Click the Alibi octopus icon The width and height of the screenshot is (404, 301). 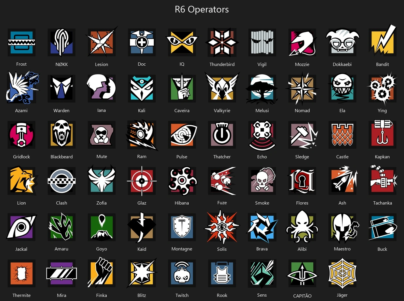tap(302, 227)
